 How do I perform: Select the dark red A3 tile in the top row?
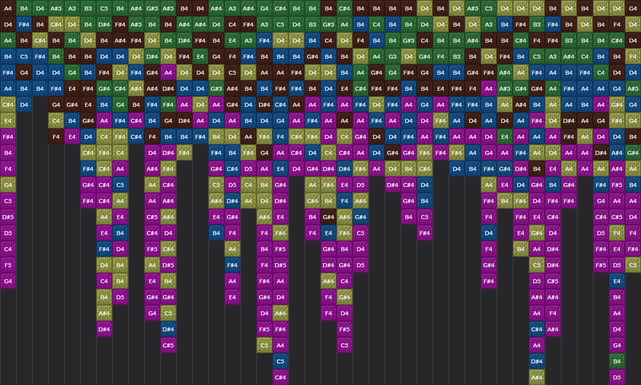click(72, 8)
